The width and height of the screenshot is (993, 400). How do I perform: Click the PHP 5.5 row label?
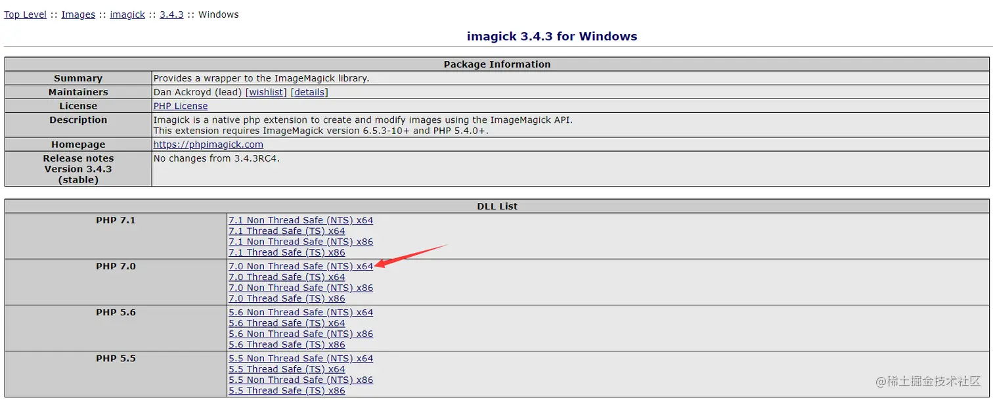tap(116, 359)
